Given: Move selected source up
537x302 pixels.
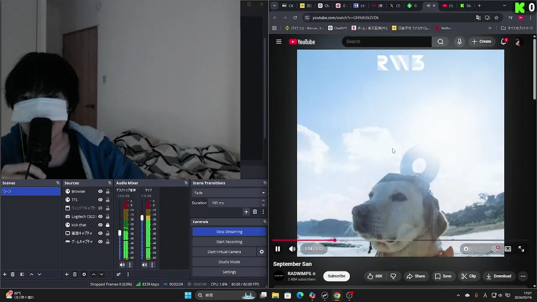Looking at the screenshot, I should 94,274.
